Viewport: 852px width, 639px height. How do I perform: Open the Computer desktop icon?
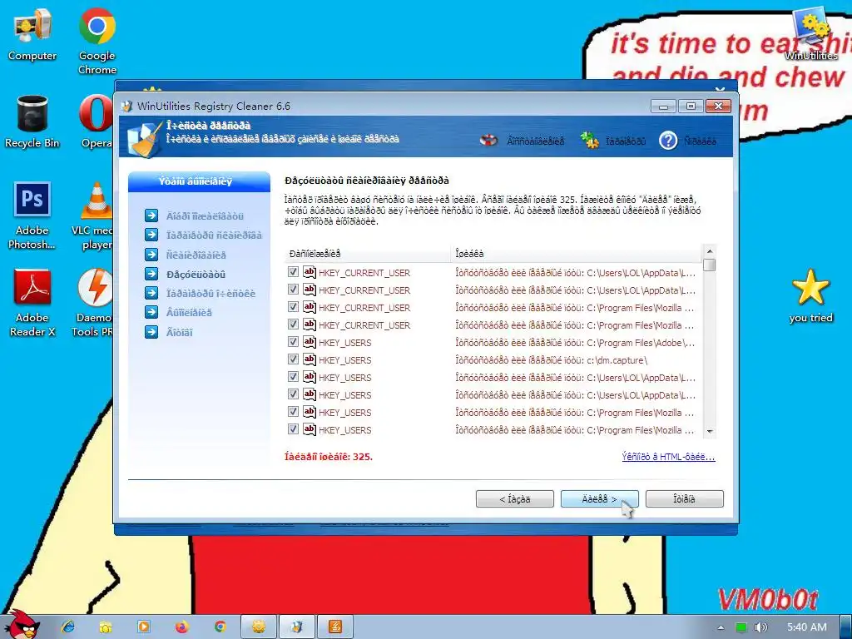32,35
